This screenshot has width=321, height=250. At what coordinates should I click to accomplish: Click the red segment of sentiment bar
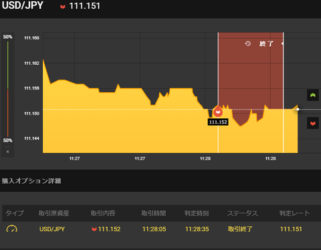pyautogui.click(x=7, y=113)
